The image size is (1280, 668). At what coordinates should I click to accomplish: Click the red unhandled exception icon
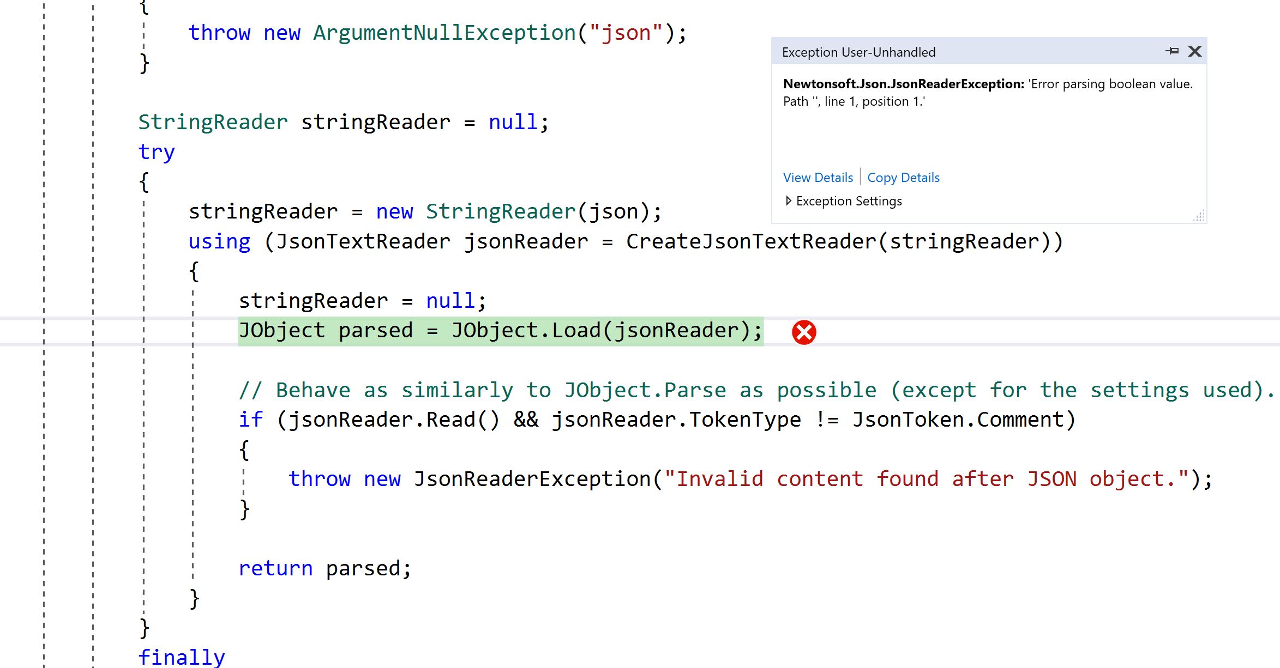(x=803, y=332)
